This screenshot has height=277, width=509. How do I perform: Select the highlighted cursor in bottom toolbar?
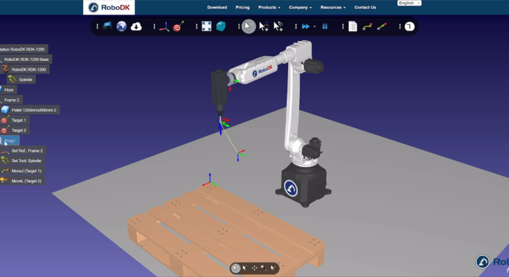(x=235, y=268)
